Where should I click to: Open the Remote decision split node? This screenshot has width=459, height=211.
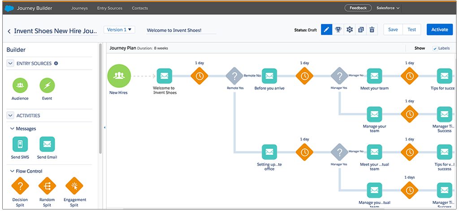point(234,76)
